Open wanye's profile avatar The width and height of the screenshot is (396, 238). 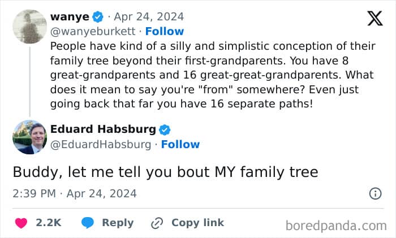click(x=29, y=26)
